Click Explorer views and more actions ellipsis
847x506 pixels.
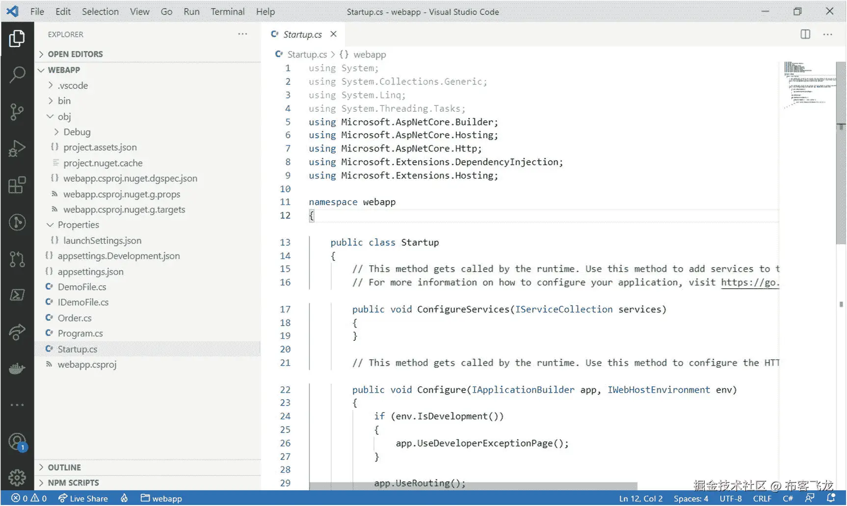(x=242, y=34)
